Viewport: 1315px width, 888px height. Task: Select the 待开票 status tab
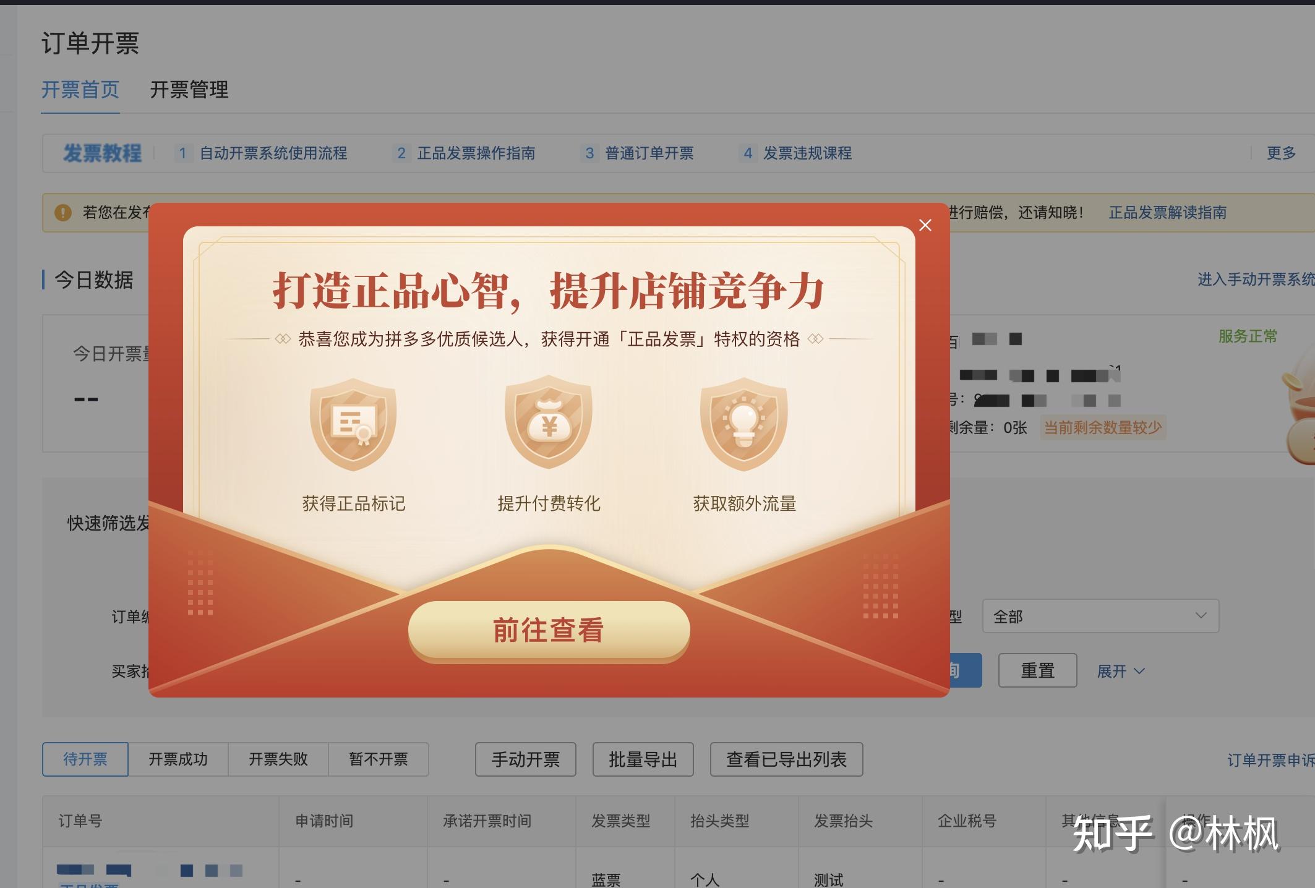click(x=85, y=759)
